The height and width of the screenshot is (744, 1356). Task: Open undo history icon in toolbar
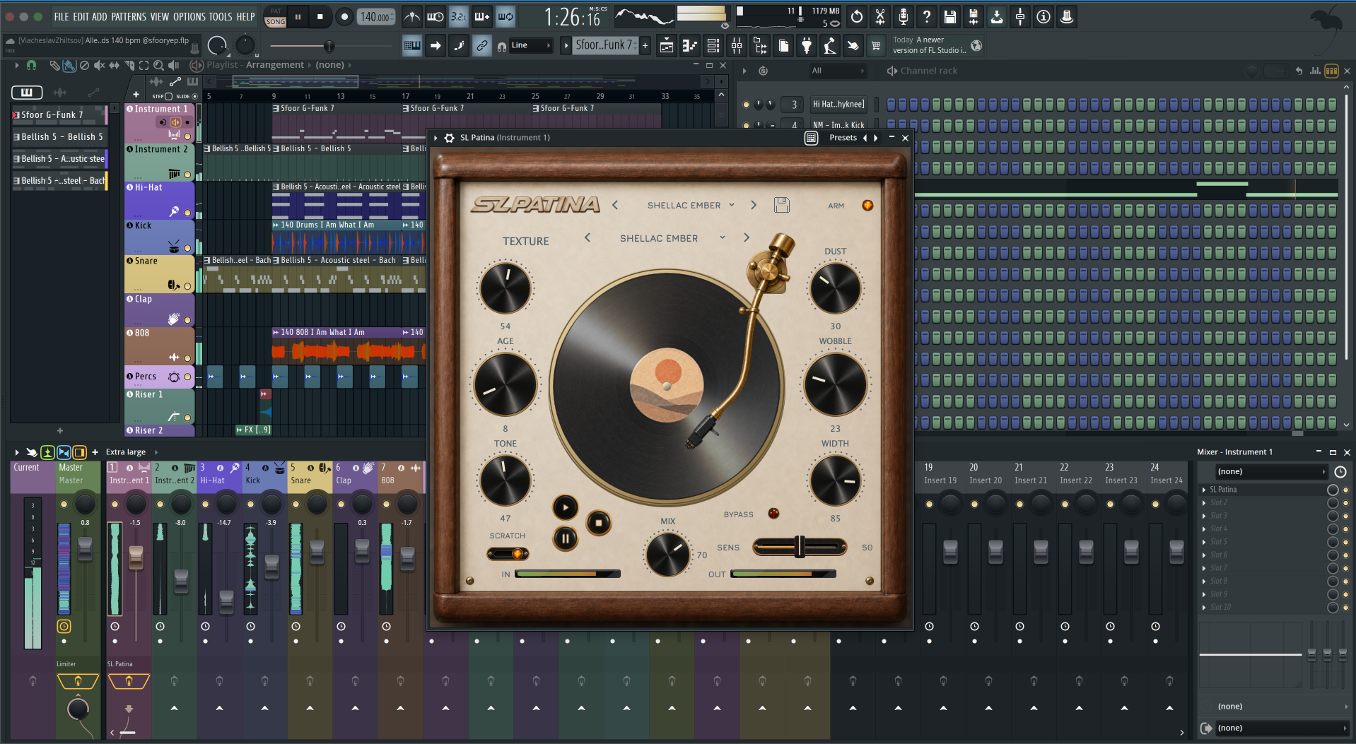point(857,16)
